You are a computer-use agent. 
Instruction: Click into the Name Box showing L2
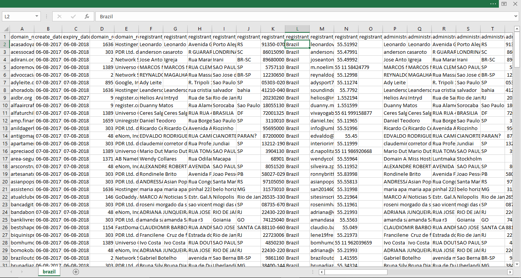click(x=18, y=16)
